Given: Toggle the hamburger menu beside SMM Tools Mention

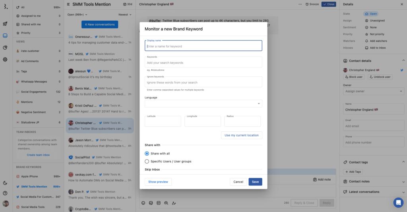Looking at the screenshot, I should (68, 4).
